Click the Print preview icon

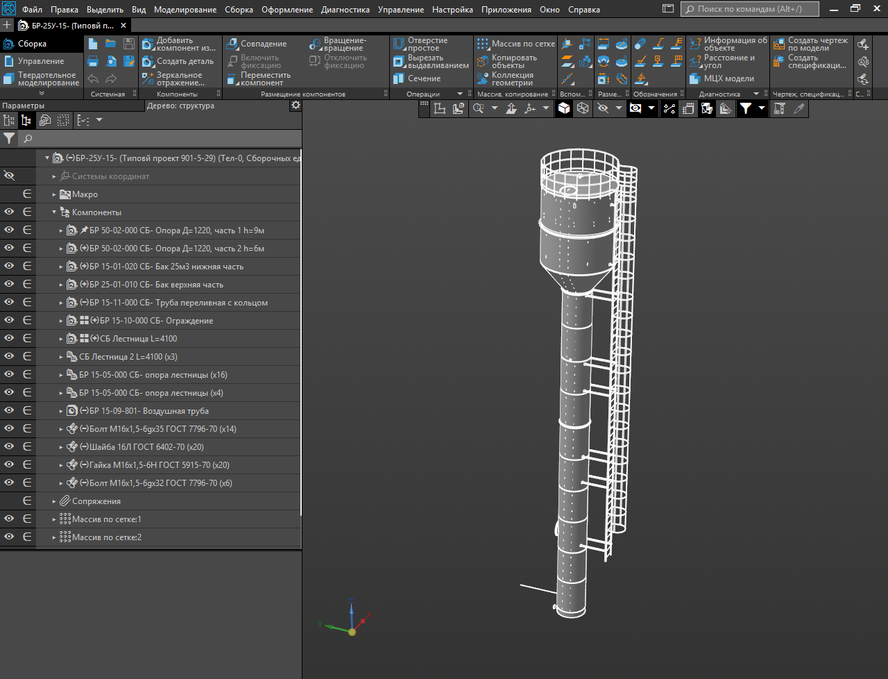point(111,61)
